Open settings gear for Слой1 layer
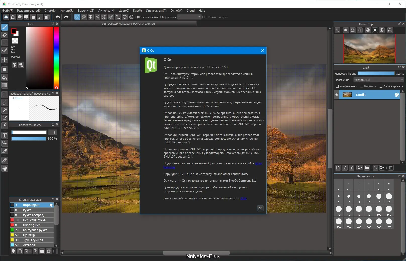406x261 pixels. click(x=397, y=95)
